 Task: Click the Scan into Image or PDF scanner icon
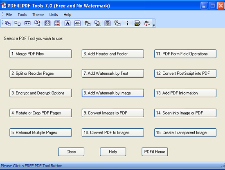click(137, 23)
